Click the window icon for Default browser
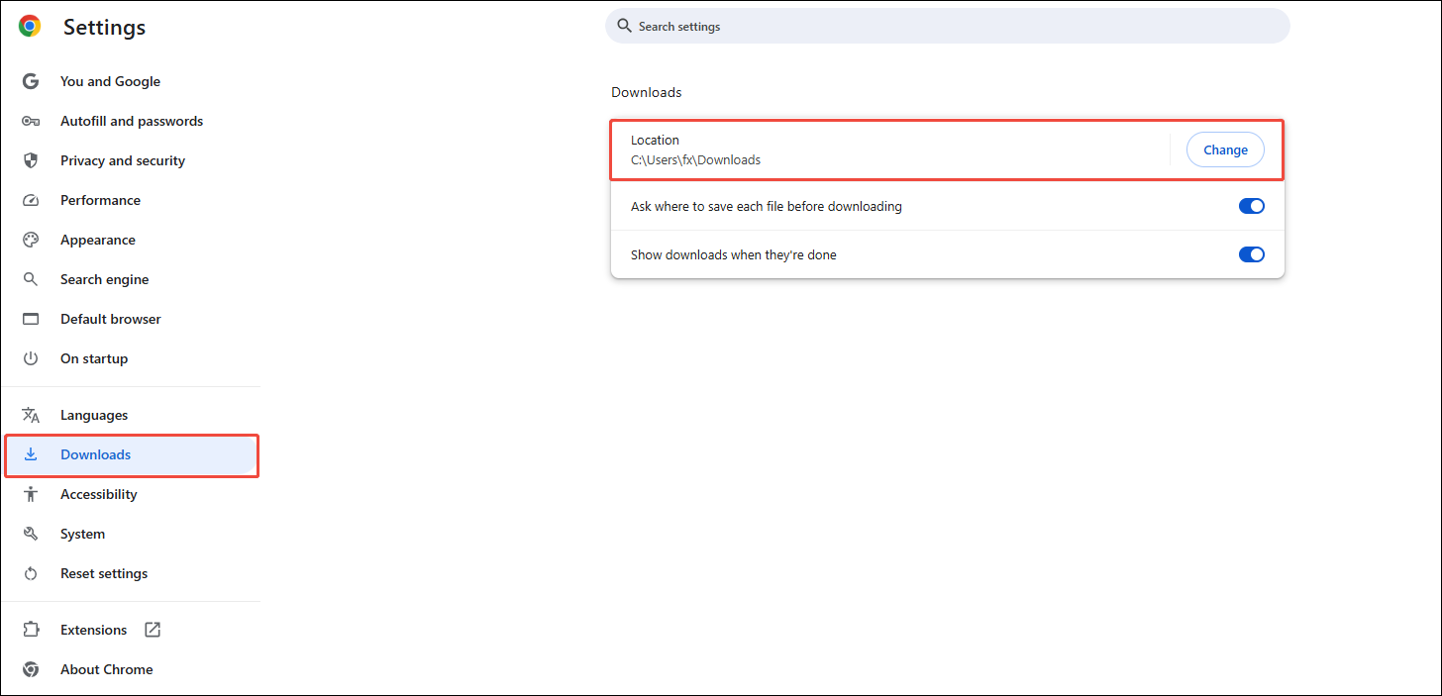This screenshot has width=1442, height=696. coord(31,319)
